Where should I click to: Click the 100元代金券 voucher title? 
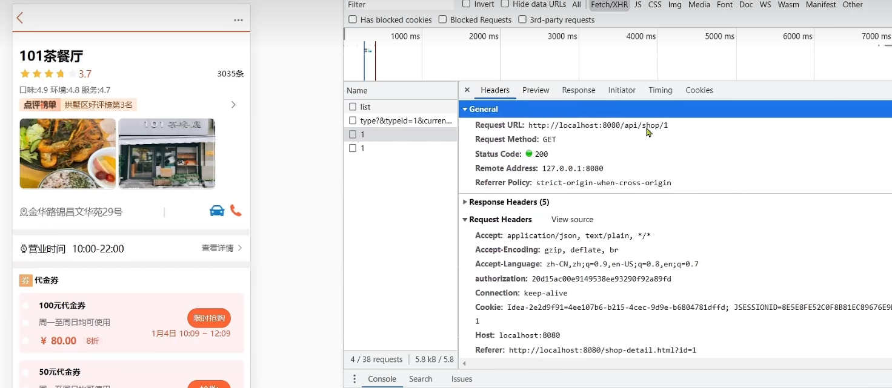point(62,306)
